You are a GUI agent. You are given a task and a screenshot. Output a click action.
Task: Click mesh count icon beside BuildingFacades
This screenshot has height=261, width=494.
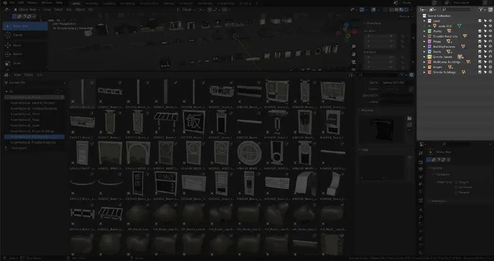463,47
